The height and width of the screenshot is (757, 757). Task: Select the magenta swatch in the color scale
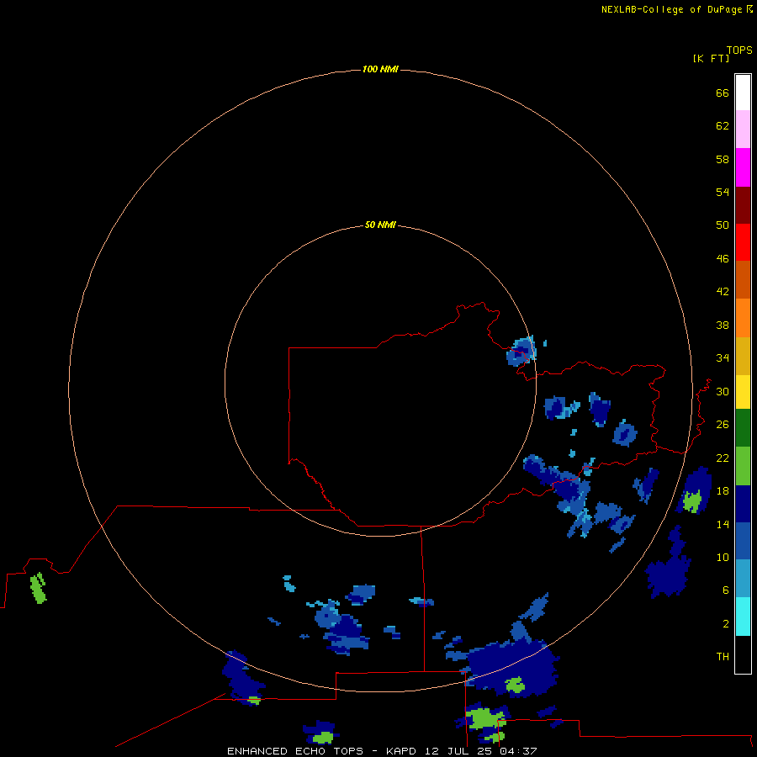[743, 167]
